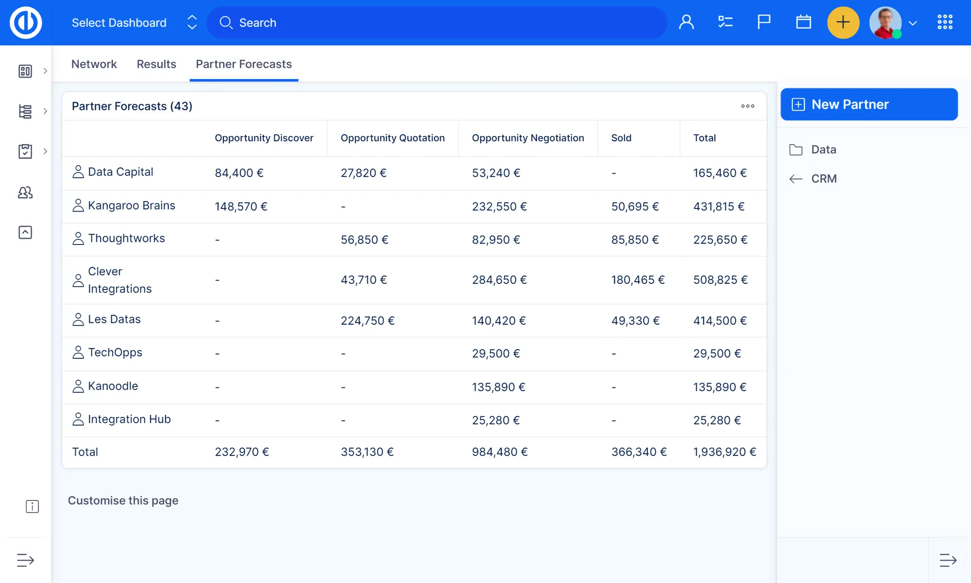
Task: Click the New Partner button
Action: 869,104
